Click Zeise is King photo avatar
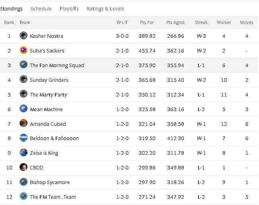Image resolution: width=259 pixels, height=205 pixels. (x=24, y=152)
